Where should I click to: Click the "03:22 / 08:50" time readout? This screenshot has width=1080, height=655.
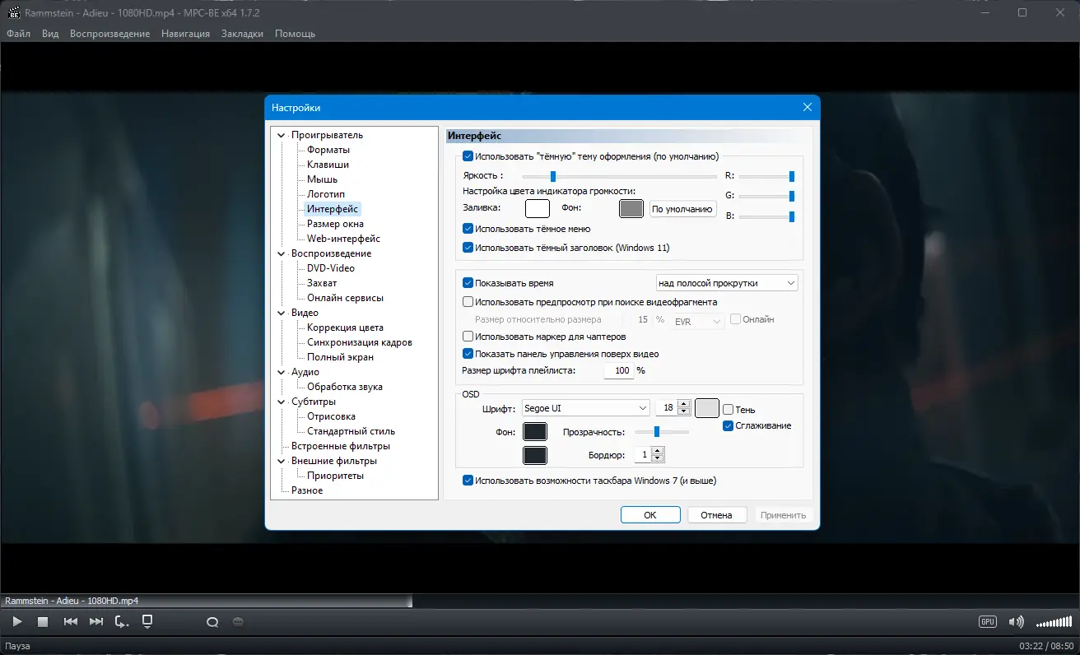(x=1045, y=647)
